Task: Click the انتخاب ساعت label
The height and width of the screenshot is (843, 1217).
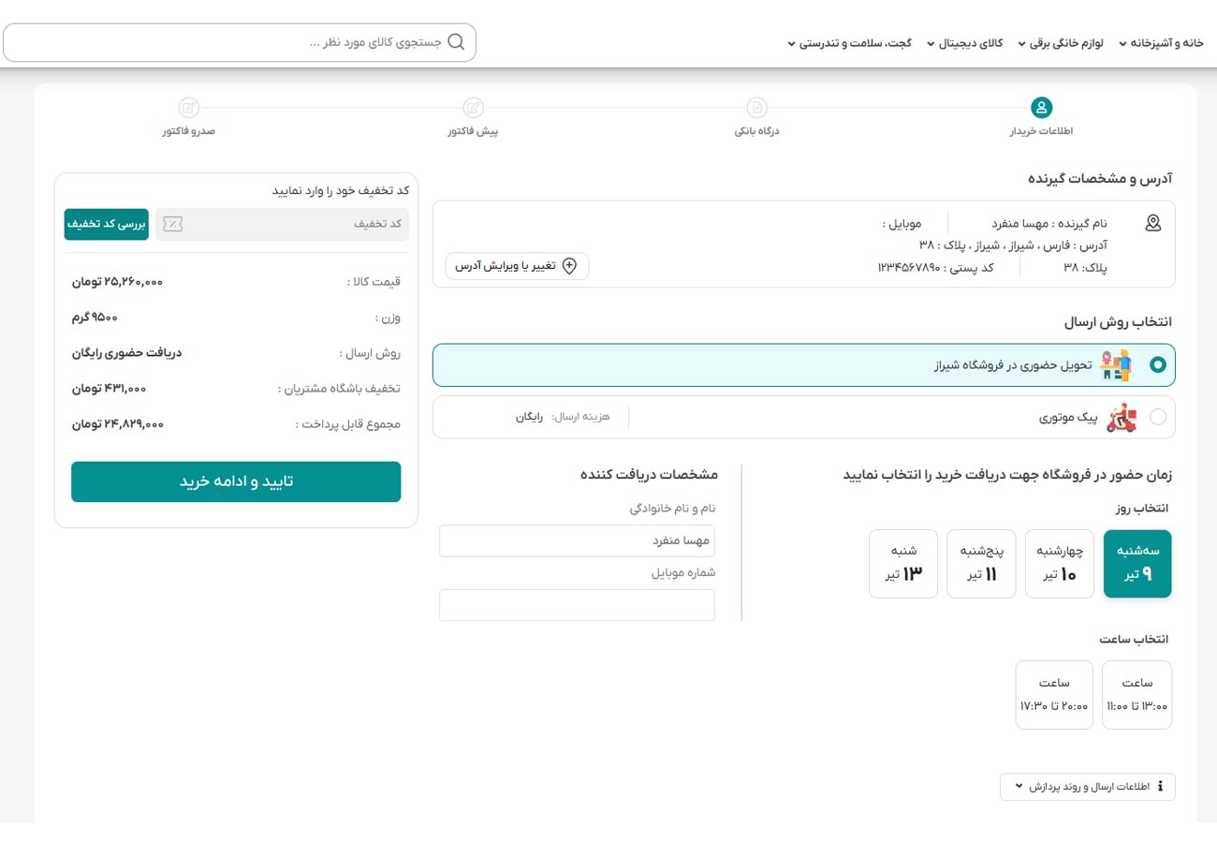Action: (1134, 639)
